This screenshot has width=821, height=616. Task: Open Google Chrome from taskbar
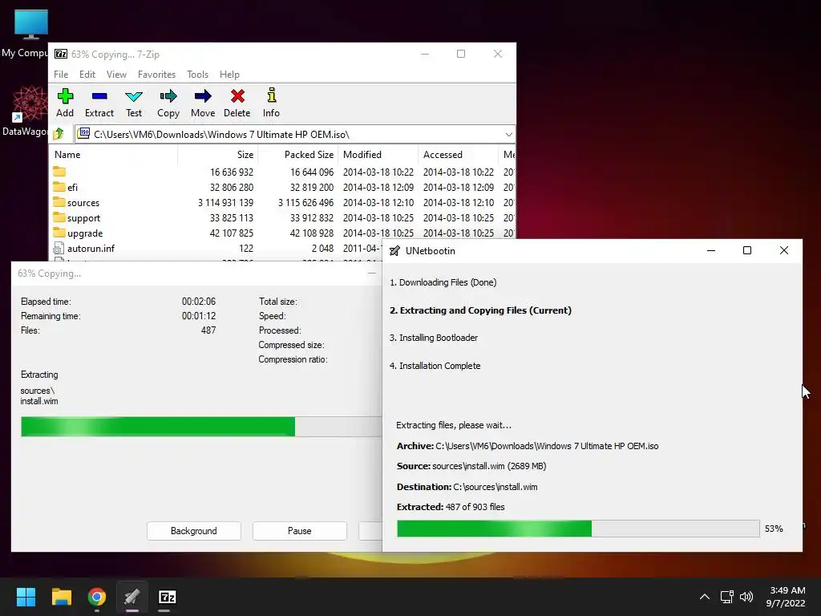point(97,597)
